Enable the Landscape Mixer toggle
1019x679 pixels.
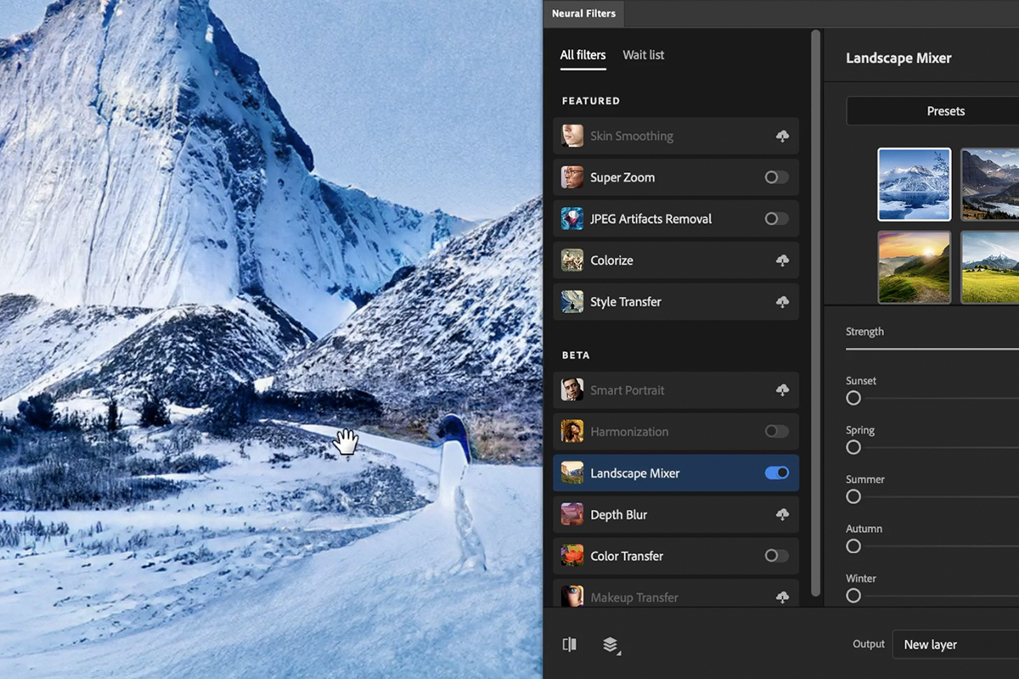pyautogui.click(x=775, y=473)
